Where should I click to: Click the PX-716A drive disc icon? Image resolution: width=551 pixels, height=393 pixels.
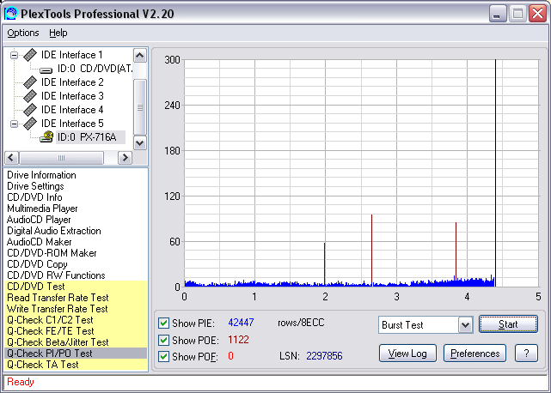click(46, 136)
